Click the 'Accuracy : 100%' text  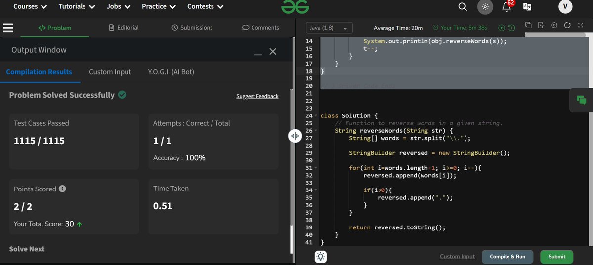[x=179, y=158]
